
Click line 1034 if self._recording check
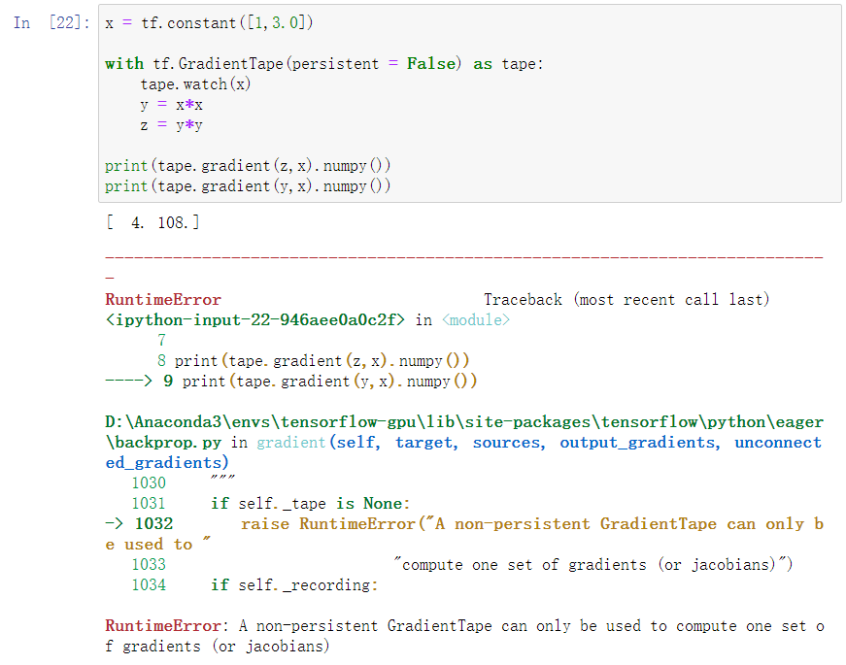click(x=291, y=584)
